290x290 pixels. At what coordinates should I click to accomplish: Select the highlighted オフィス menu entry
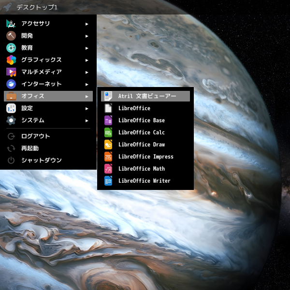click(48, 96)
